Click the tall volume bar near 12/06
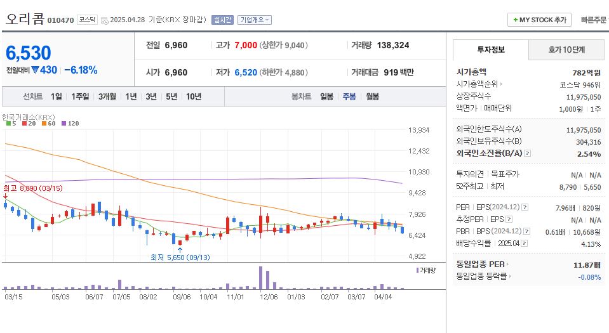 [260, 278]
